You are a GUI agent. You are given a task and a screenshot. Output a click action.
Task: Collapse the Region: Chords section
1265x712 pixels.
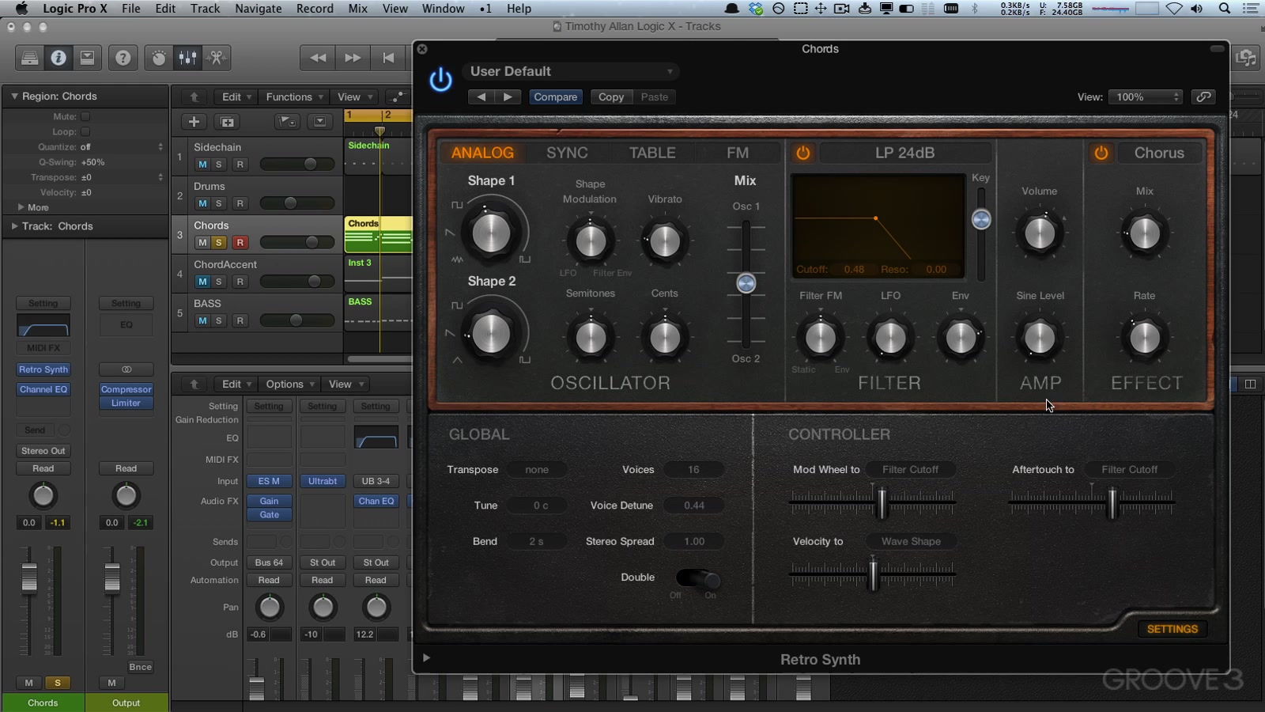tap(14, 96)
